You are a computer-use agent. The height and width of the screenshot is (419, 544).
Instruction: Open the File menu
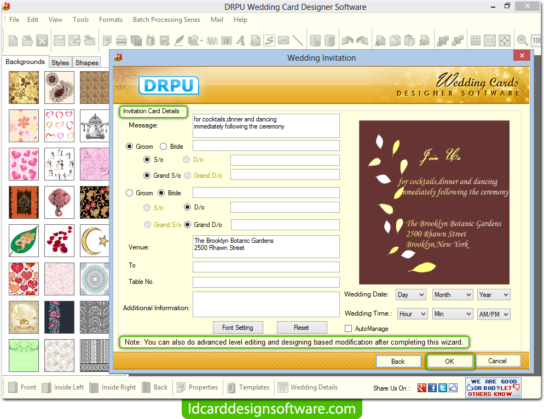coord(14,20)
